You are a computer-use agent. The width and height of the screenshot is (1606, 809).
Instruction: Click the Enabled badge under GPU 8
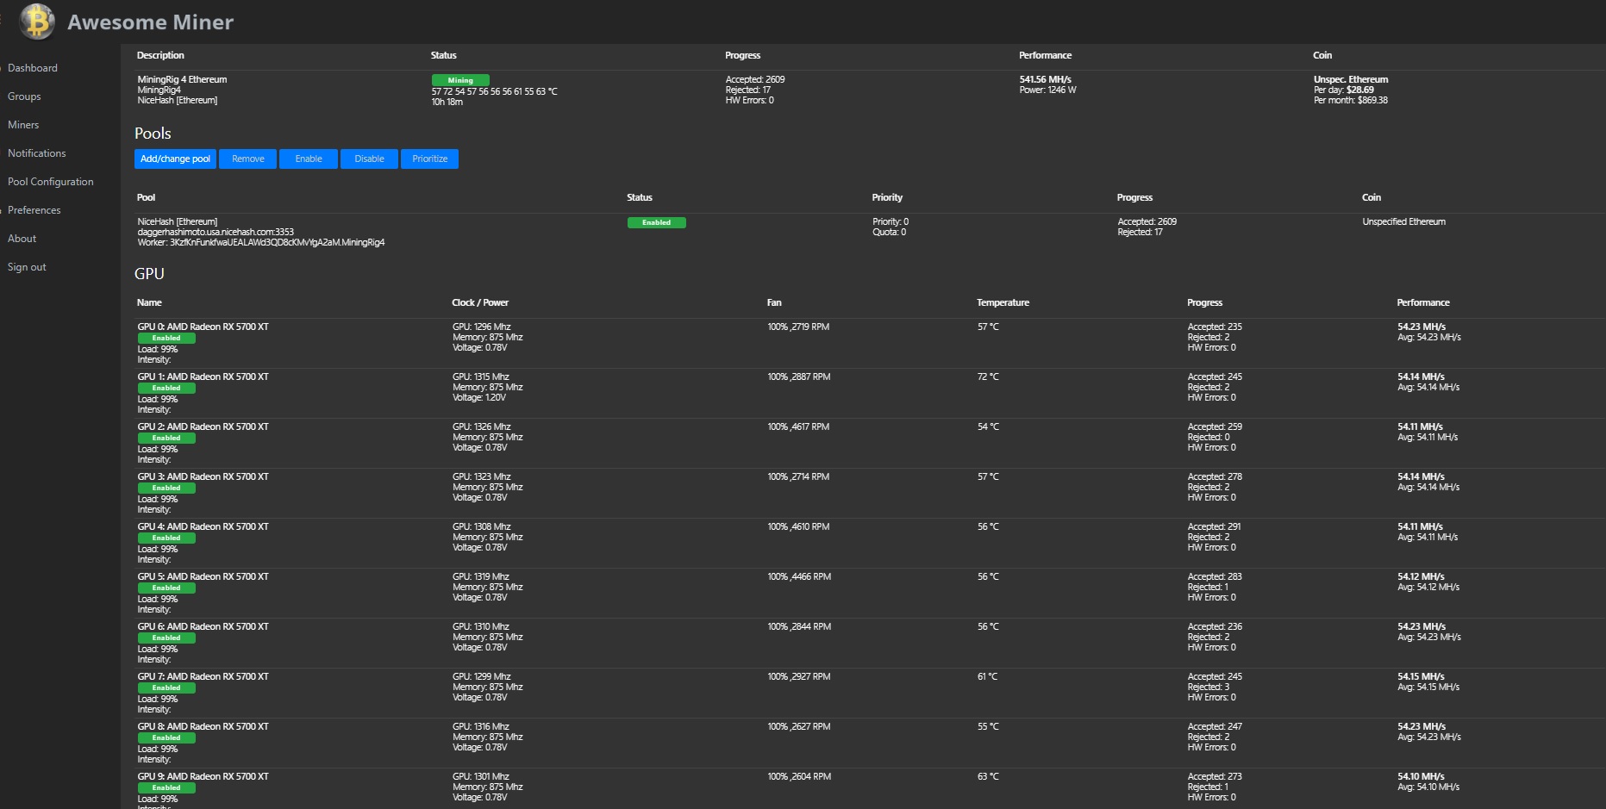pyautogui.click(x=166, y=737)
